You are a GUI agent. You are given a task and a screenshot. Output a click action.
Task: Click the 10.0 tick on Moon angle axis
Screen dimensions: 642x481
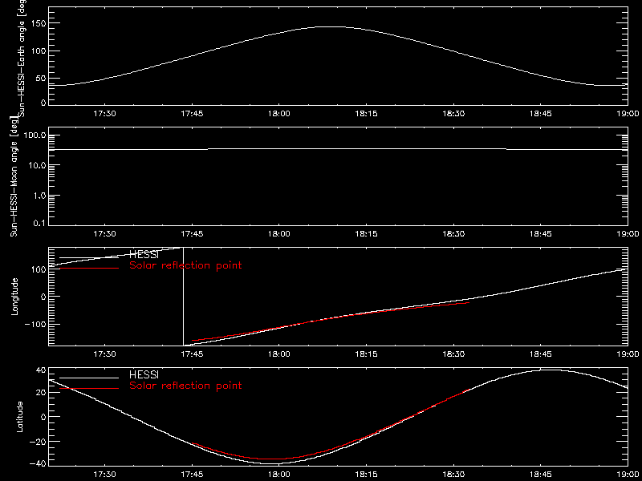click(36, 165)
